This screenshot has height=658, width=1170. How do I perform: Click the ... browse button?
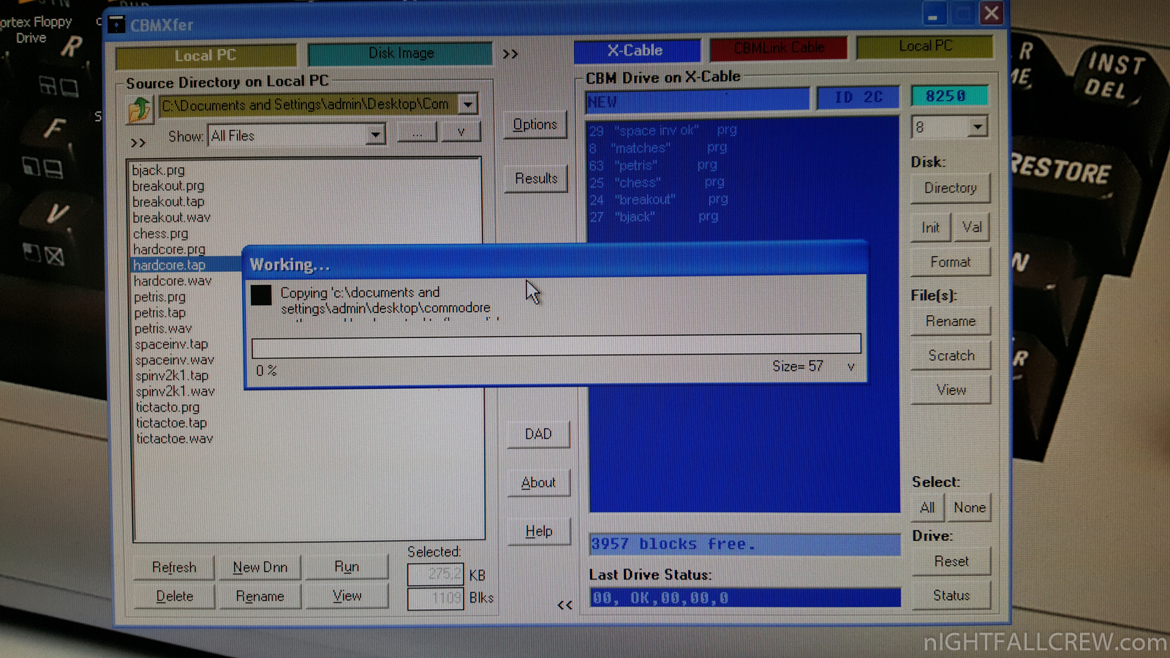417,133
